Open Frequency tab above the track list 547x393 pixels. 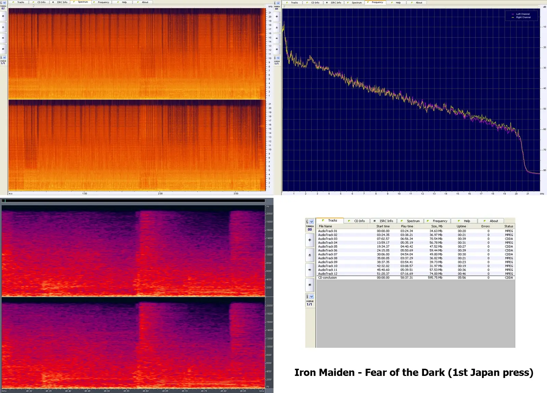437,221
